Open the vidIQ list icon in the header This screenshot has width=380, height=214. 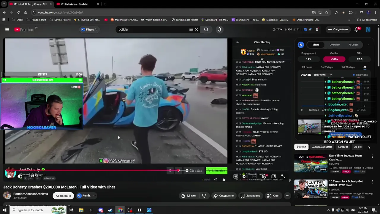tap(310, 29)
